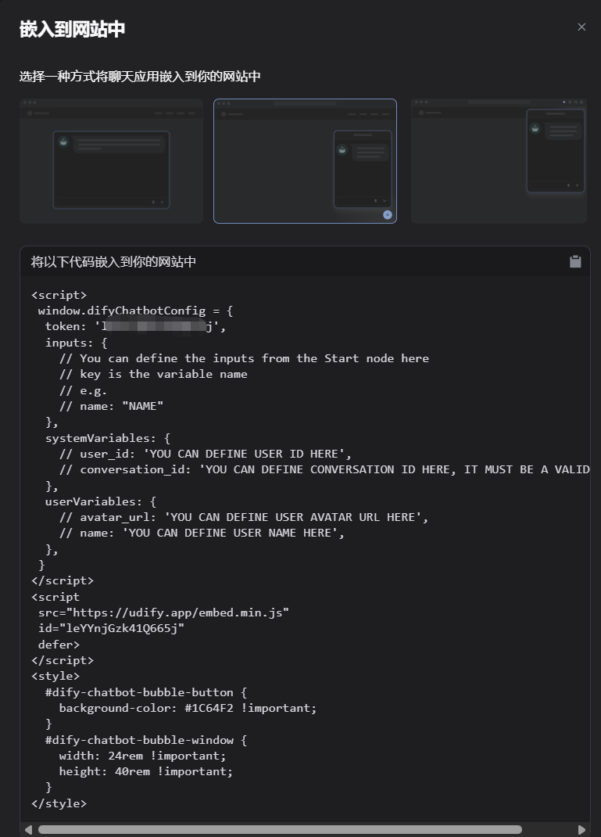Click the 'defer>' line in the code
This screenshot has width=601, height=837.
pos(59,645)
